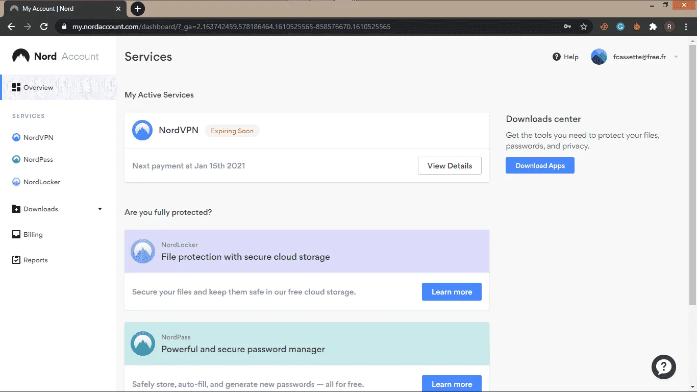
Task: Click the Reports clipboard icon
Action: pos(16,260)
